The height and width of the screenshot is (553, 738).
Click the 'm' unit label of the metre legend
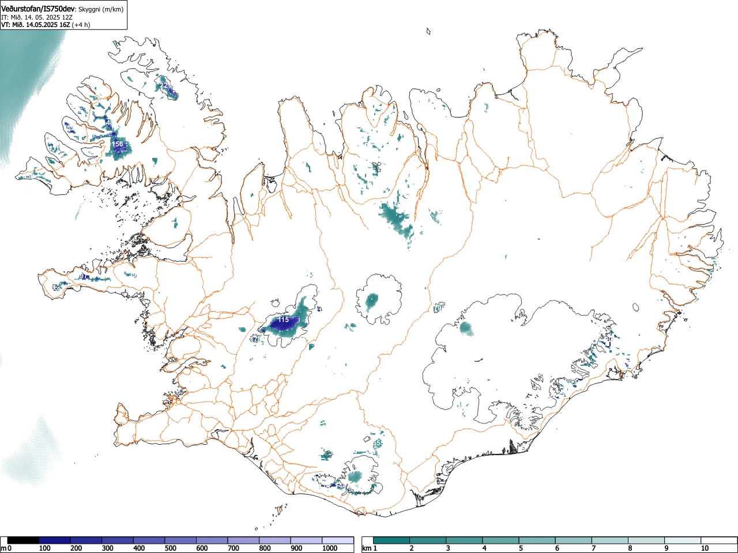click(x=3, y=548)
